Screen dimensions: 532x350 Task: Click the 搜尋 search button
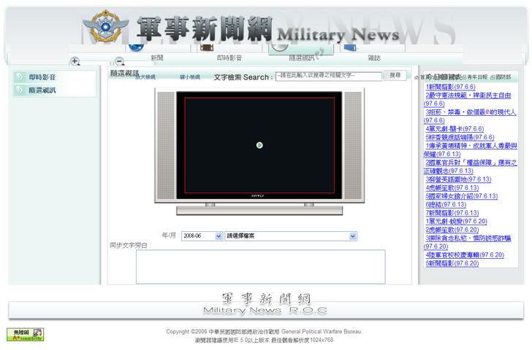(395, 76)
